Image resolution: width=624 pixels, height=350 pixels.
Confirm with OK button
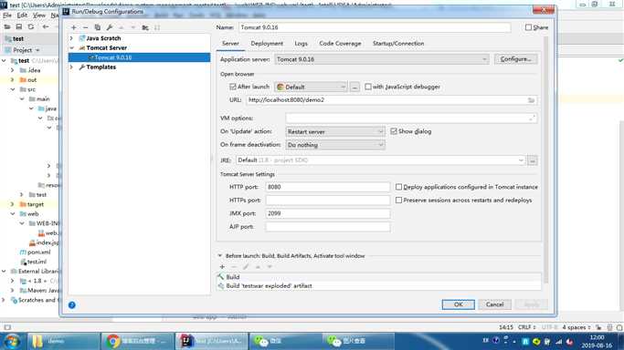point(458,304)
